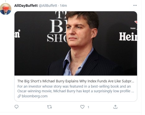Click the Heineken logo in the photo backdrop
145x115 pixels.
(x=128, y=36)
